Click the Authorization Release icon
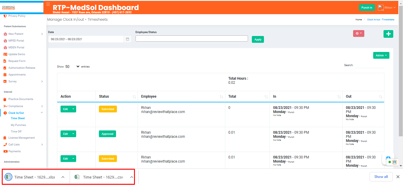Viewport: 403px width, 185px height. pyautogui.click(x=5, y=68)
